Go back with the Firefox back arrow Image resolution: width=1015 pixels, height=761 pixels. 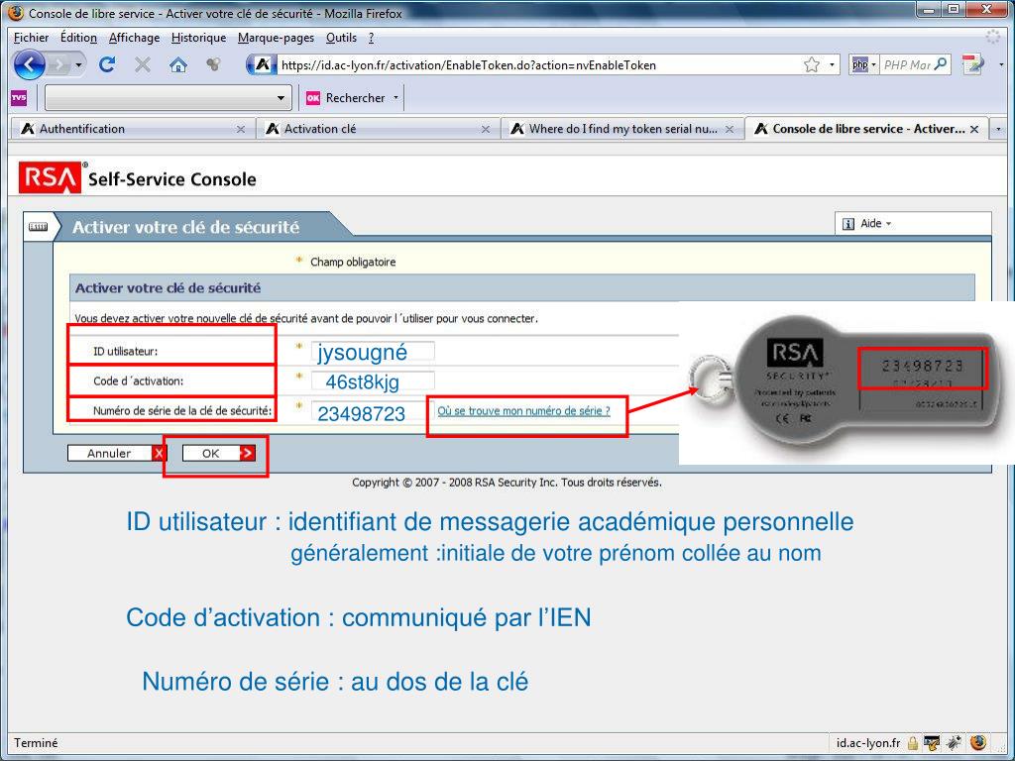pyautogui.click(x=29, y=64)
